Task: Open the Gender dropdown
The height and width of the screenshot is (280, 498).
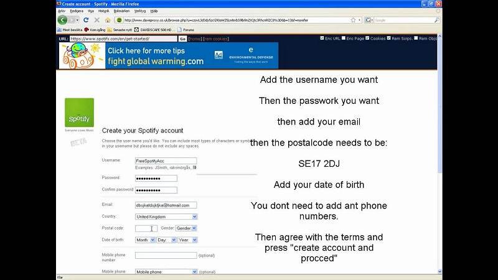Action: [186, 228]
